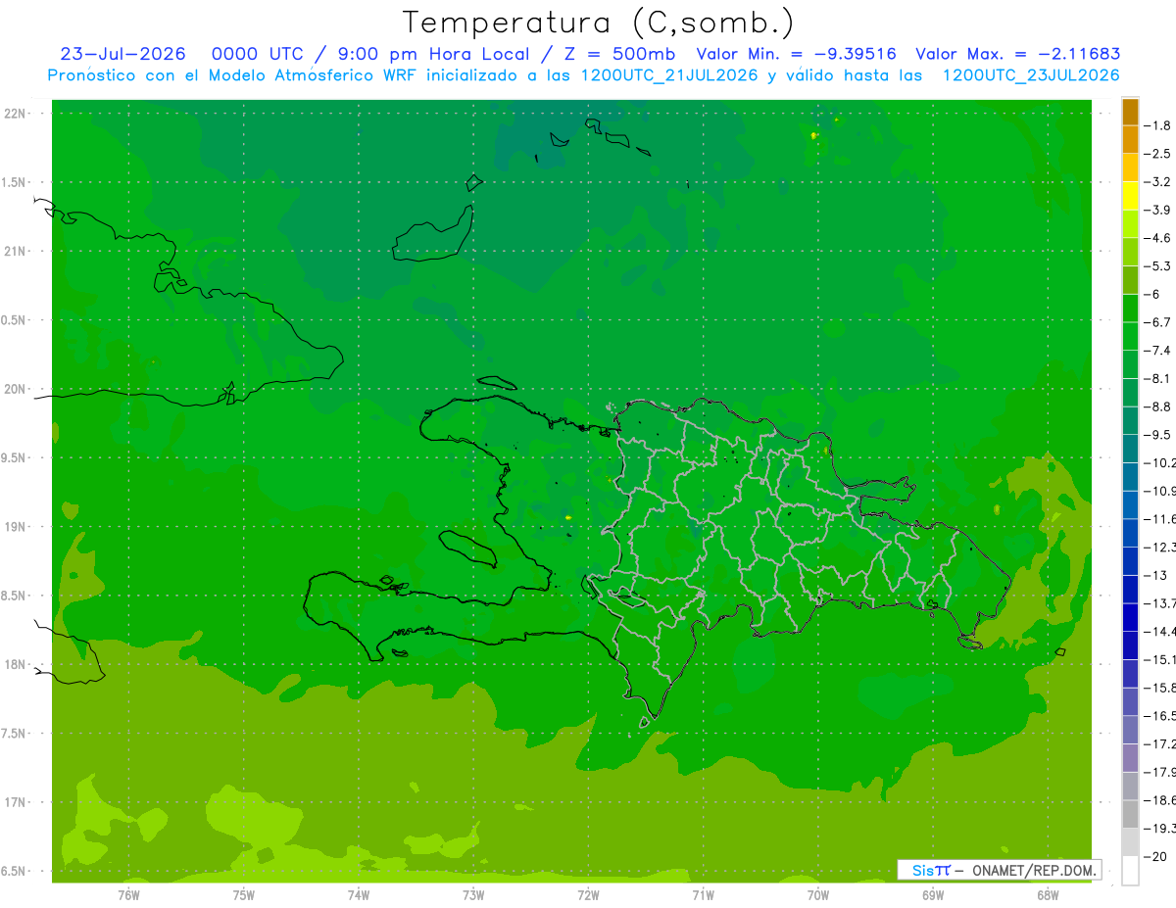Click the 69W longitude label
Image resolution: width=1176 pixels, height=908 pixels.
(933, 895)
